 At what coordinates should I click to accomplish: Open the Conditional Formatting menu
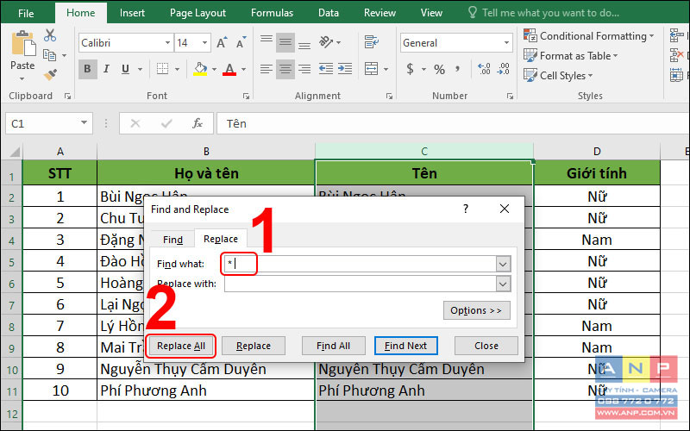[588, 35]
